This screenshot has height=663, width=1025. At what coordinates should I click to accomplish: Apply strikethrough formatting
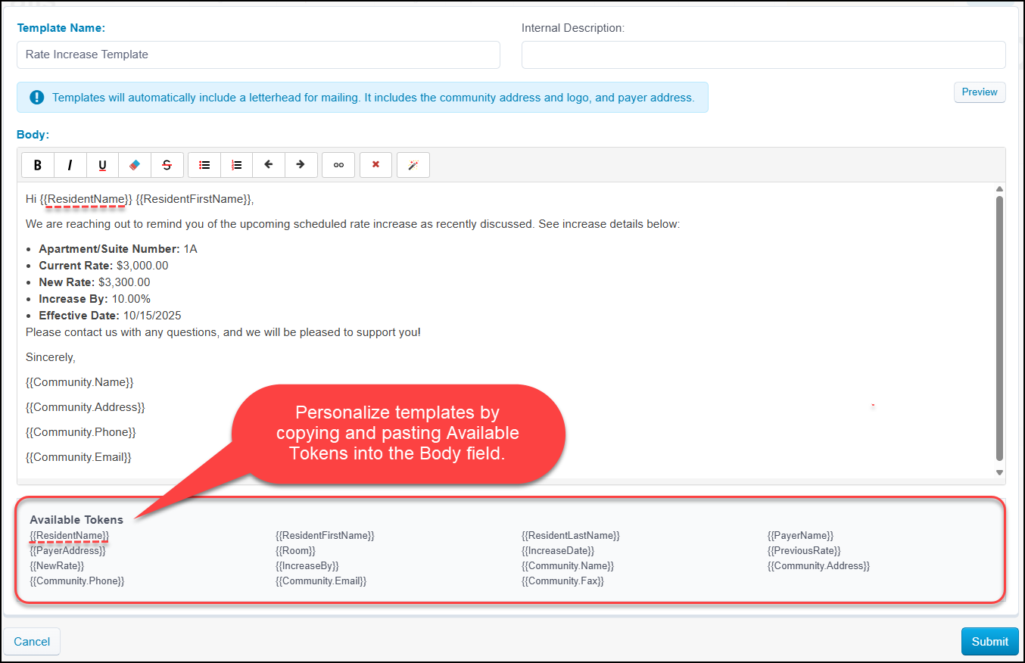[167, 165]
